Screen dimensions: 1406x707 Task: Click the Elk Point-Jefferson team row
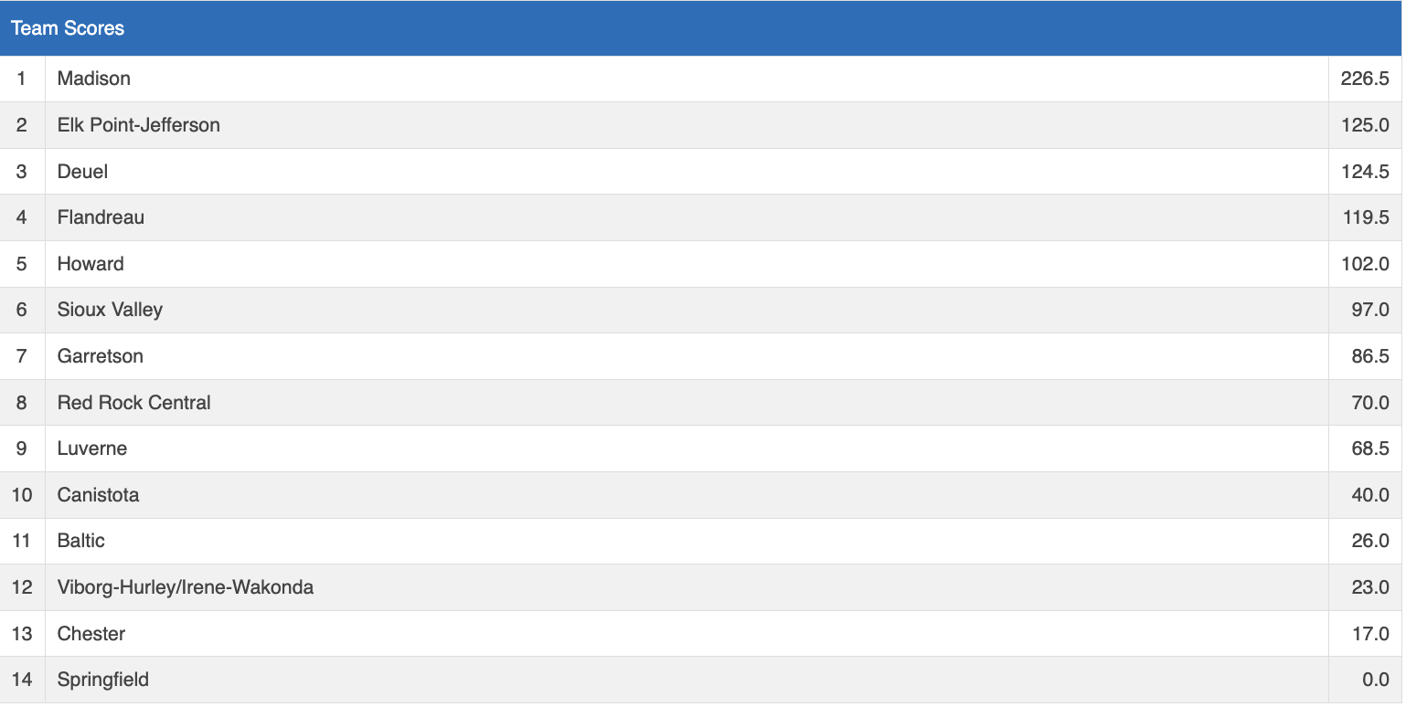[x=139, y=125]
